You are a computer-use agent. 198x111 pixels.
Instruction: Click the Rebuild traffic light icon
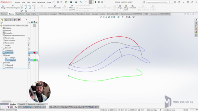(95, 2)
